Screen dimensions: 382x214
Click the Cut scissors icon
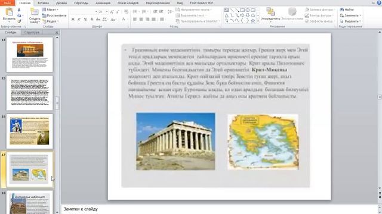click(x=19, y=10)
